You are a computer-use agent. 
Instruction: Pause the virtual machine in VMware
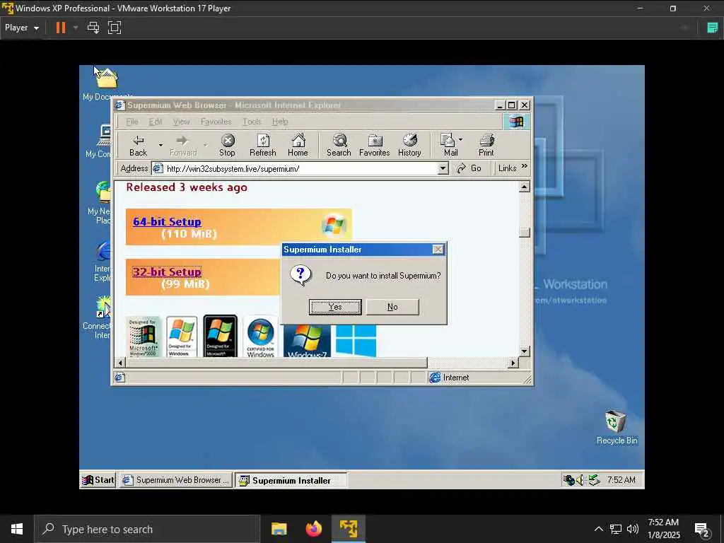61,28
